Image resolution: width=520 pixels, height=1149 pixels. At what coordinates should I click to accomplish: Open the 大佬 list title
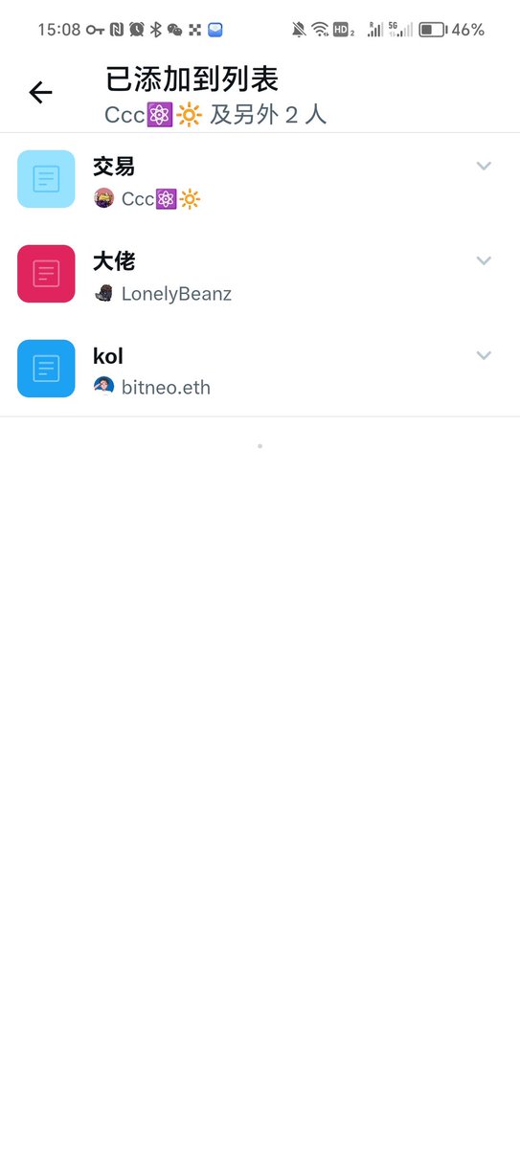[x=114, y=261]
